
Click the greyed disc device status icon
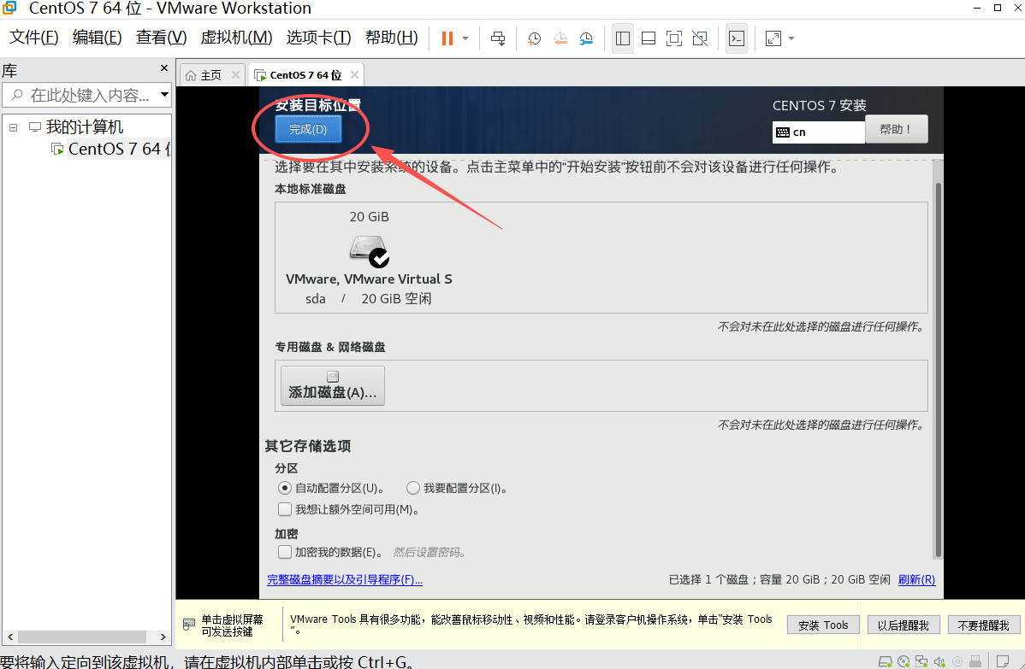point(957,661)
